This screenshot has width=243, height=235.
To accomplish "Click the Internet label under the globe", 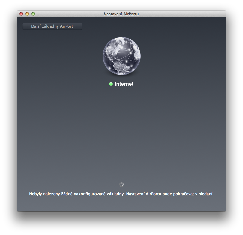I will pyautogui.click(x=124, y=84).
